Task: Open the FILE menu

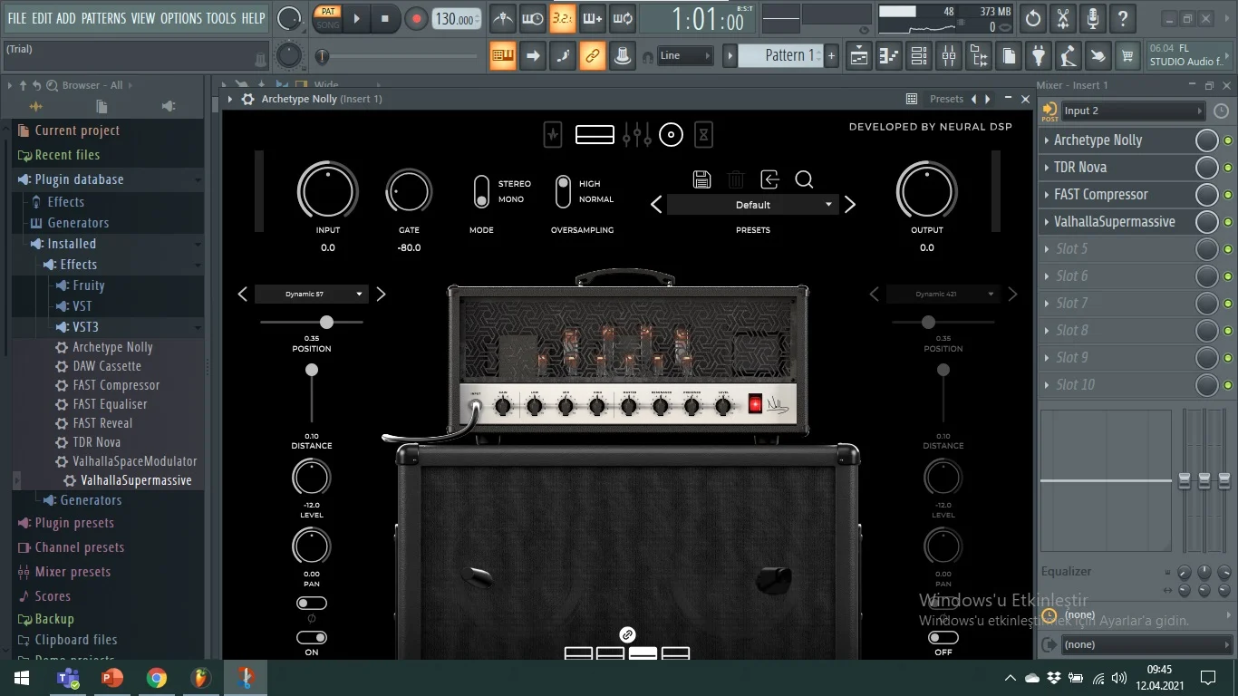Action: click(17, 18)
